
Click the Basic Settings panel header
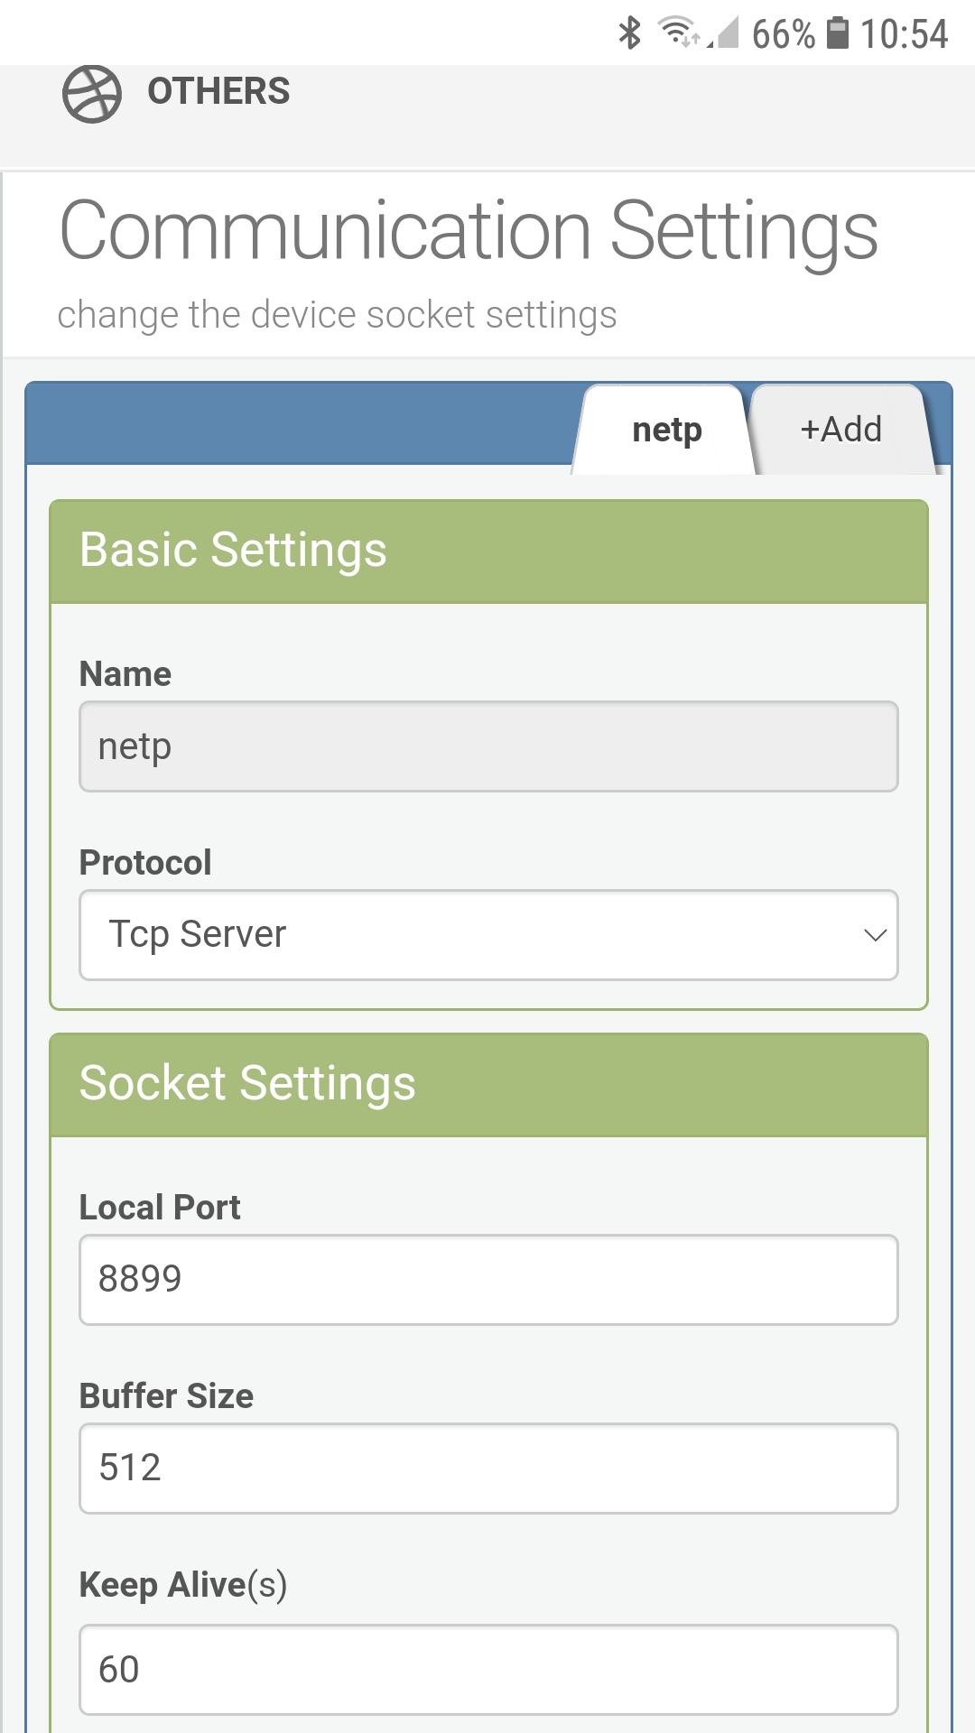coord(487,551)
